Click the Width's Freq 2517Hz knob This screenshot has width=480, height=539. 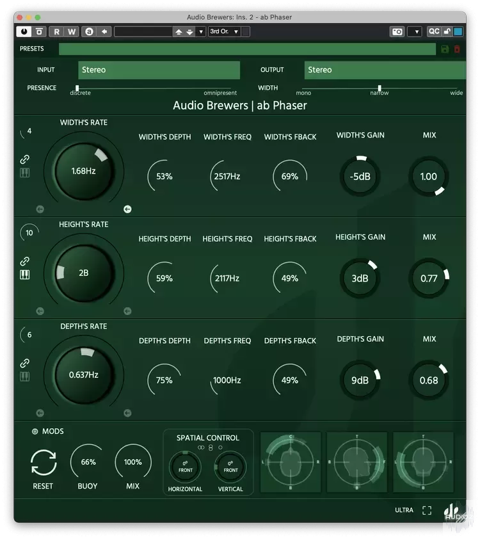(x=227, y=176)
